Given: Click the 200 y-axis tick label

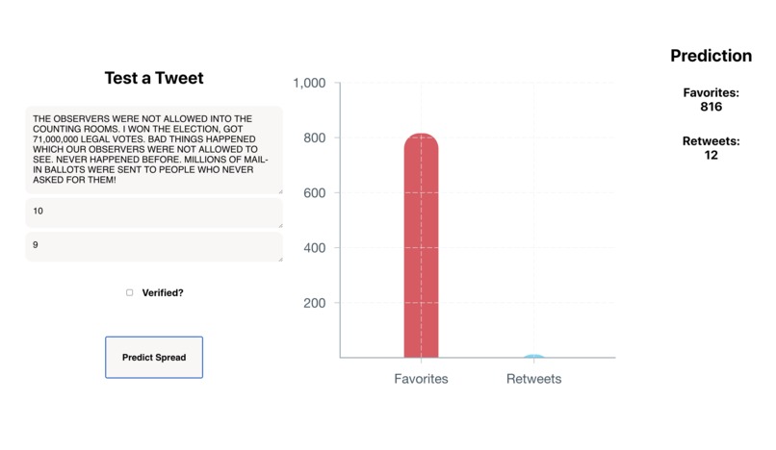Looking at the screenshot, I should [x=315, y=303].
